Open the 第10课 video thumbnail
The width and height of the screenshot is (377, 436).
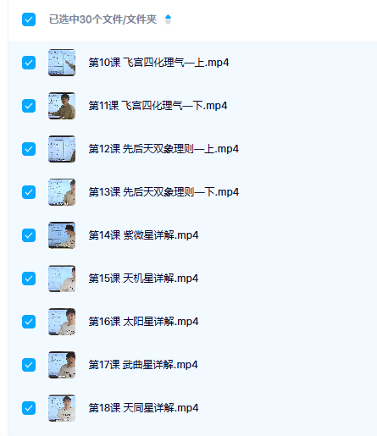point(62,63)
